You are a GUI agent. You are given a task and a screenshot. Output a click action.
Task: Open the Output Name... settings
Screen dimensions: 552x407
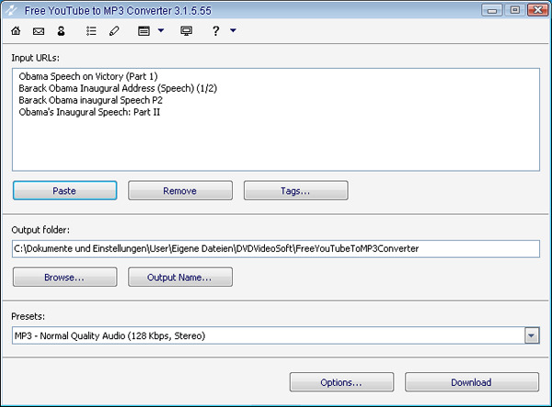click(180, 277)
